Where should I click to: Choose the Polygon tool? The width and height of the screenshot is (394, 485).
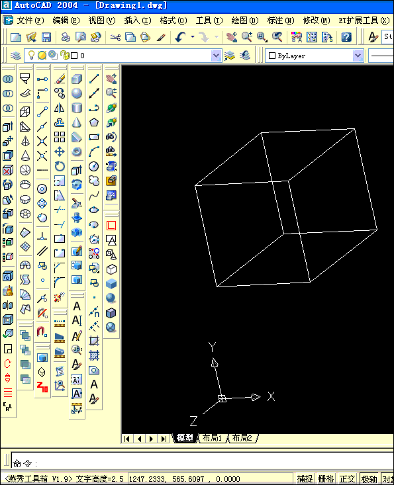point(94,122)
